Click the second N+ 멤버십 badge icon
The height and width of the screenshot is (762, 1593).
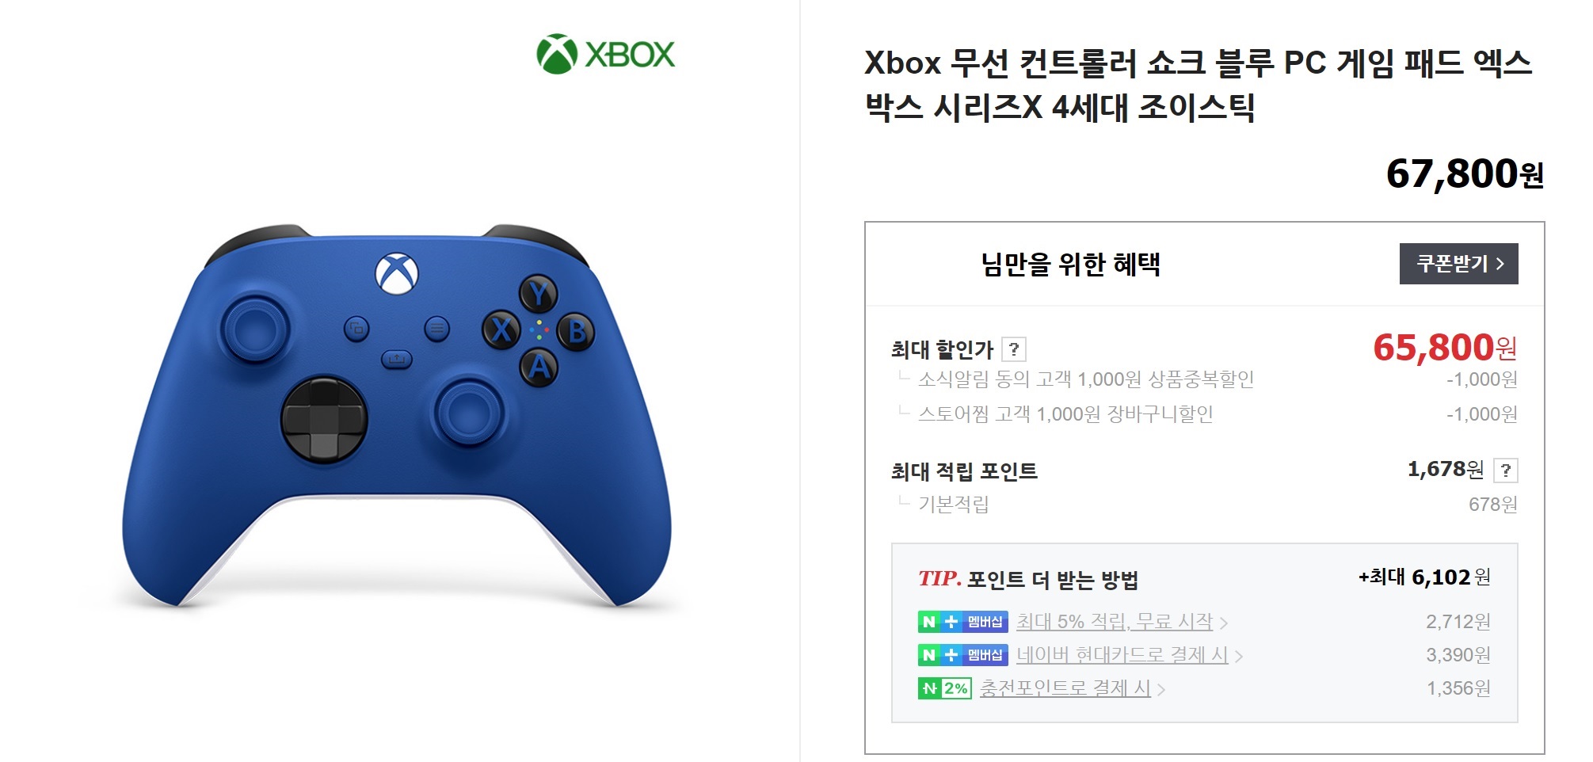962,655
